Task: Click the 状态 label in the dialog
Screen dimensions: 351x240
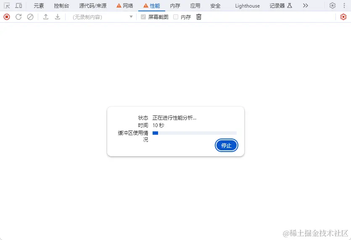Action: point(143,118)
